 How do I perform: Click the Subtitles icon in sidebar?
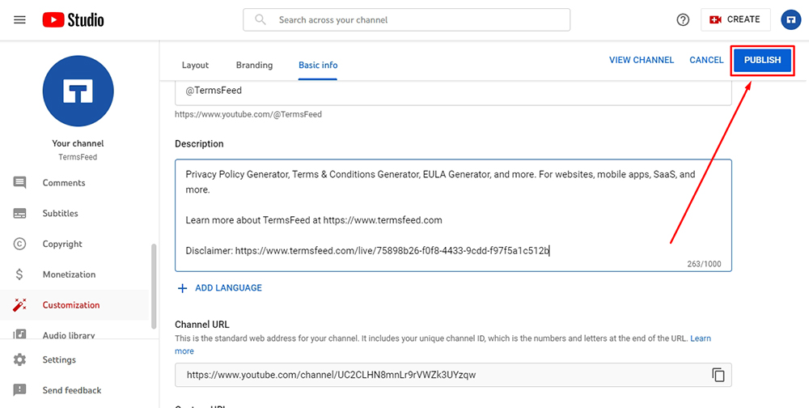click(x=19, y=213)
